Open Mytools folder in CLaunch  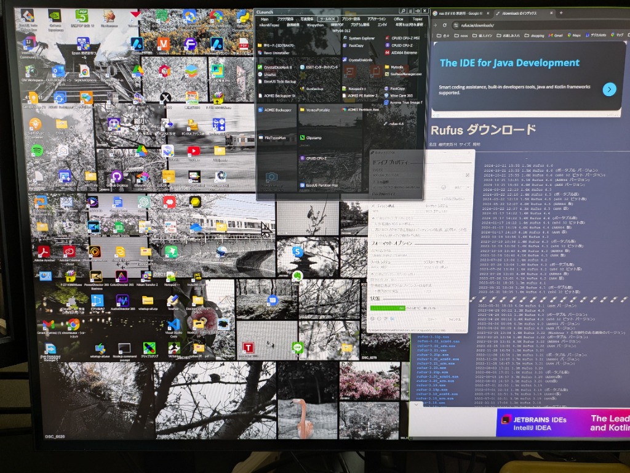tap(394, 67)
